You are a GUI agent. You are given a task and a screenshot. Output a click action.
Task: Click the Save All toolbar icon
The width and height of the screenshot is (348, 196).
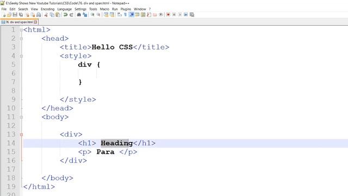tap(21, 15)
